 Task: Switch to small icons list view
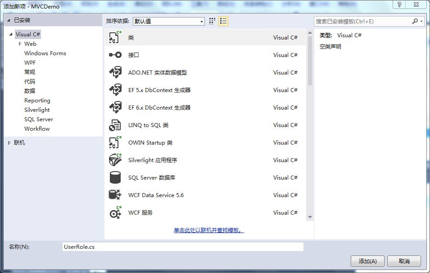(223, 21)
